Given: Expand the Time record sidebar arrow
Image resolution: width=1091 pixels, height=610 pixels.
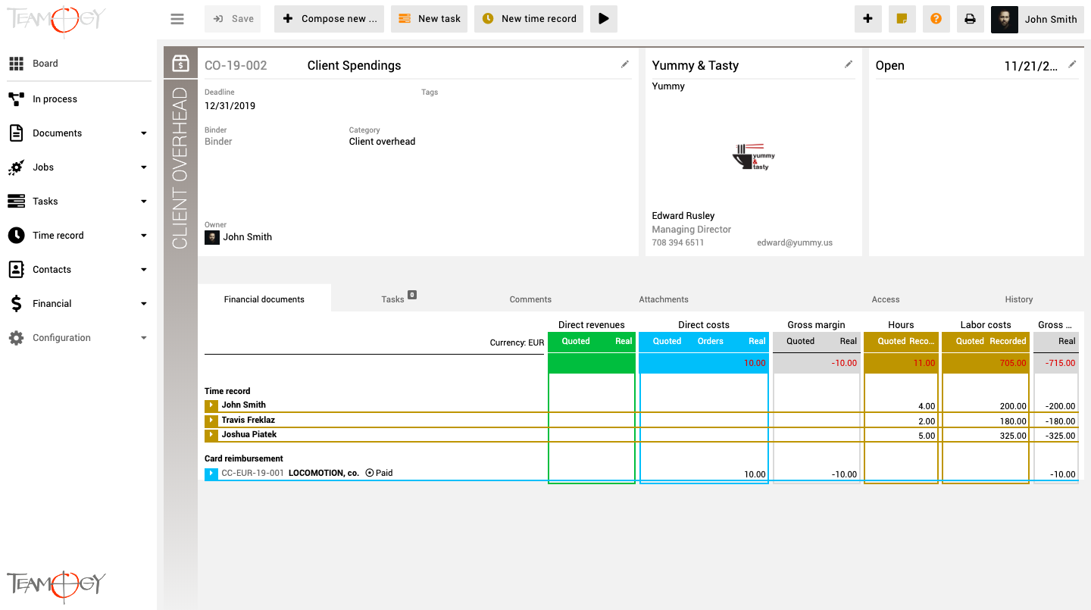Looking at the screenshot, I should [x=144, y=236].
